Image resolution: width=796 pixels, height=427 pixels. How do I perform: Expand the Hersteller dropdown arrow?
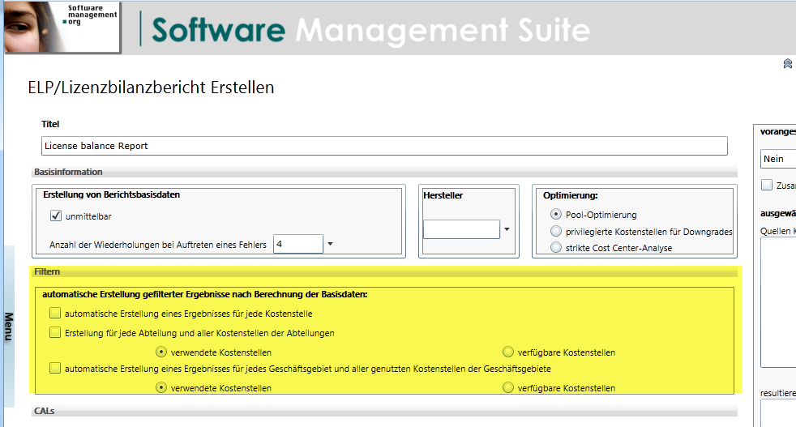coord(507,229)
